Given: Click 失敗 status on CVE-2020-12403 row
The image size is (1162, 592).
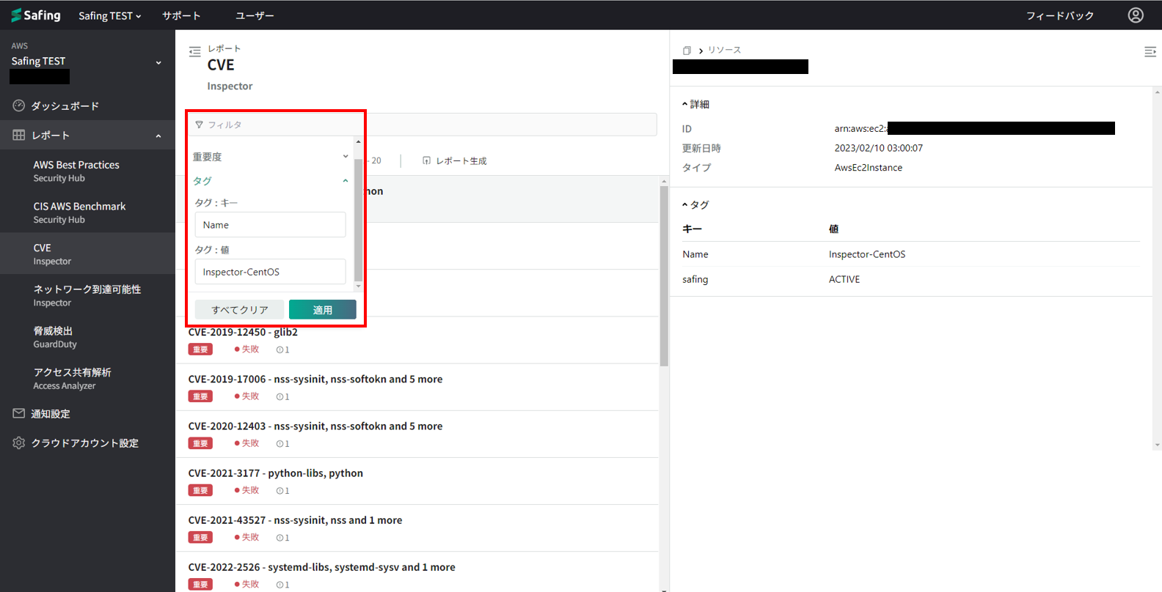Looking at the screenshot, I should [247, 443].
